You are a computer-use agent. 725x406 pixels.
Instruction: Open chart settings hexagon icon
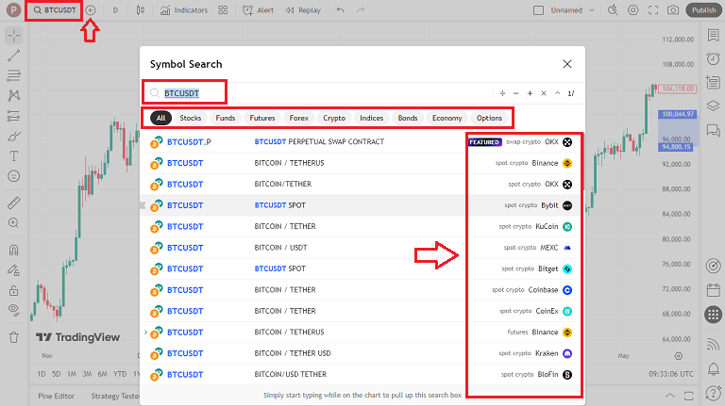(633, 10)
